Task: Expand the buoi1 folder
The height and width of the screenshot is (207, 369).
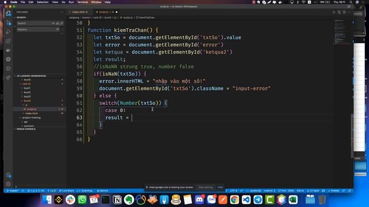Action: coord(27,88)
